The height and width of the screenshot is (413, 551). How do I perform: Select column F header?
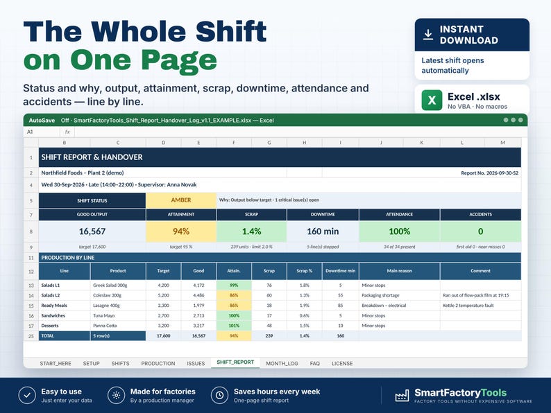[234, 143]
